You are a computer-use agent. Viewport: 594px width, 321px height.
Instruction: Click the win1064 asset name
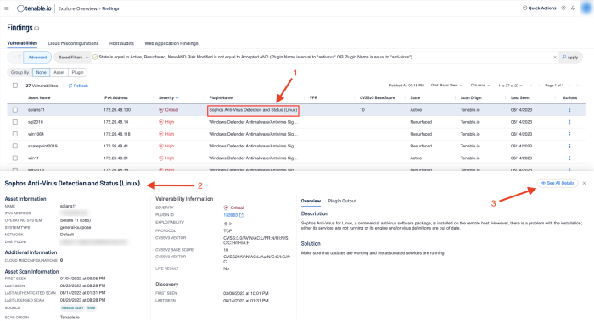click(x=36, y=134)
